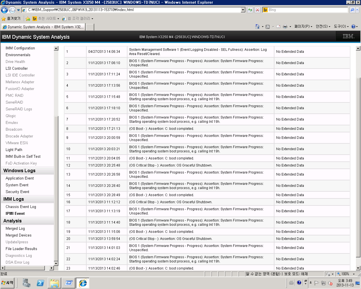Click the network tray icon

(323, 283)
